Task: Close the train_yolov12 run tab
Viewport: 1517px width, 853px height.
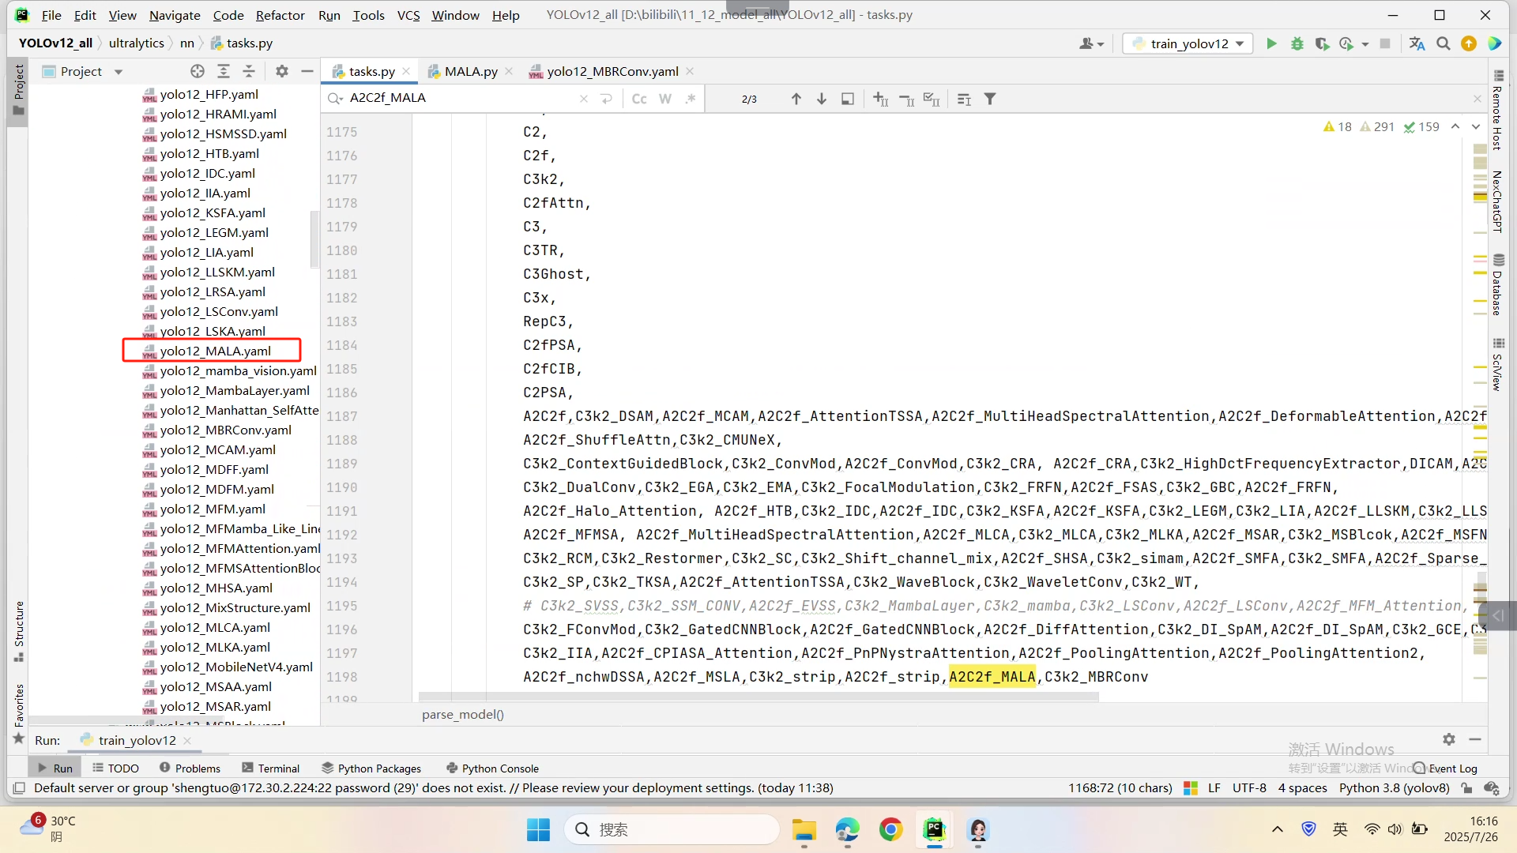Action: pyautogui.click(x=187, y=740)
